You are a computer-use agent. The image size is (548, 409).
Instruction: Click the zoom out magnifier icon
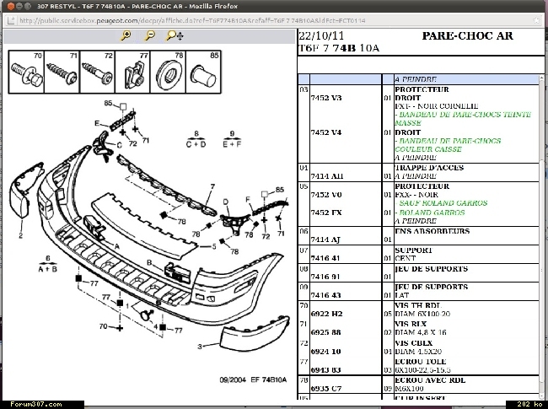149,35
